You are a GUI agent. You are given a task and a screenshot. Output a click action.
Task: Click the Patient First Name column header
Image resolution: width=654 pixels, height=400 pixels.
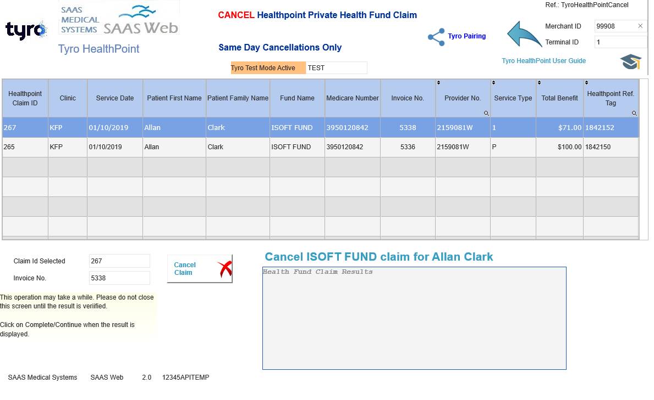click(174, 98)
